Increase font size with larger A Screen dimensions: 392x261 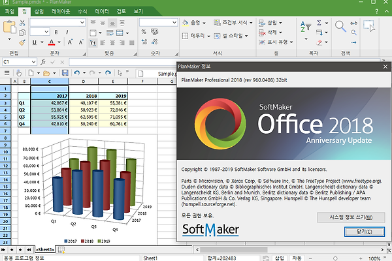click(71, 42)
